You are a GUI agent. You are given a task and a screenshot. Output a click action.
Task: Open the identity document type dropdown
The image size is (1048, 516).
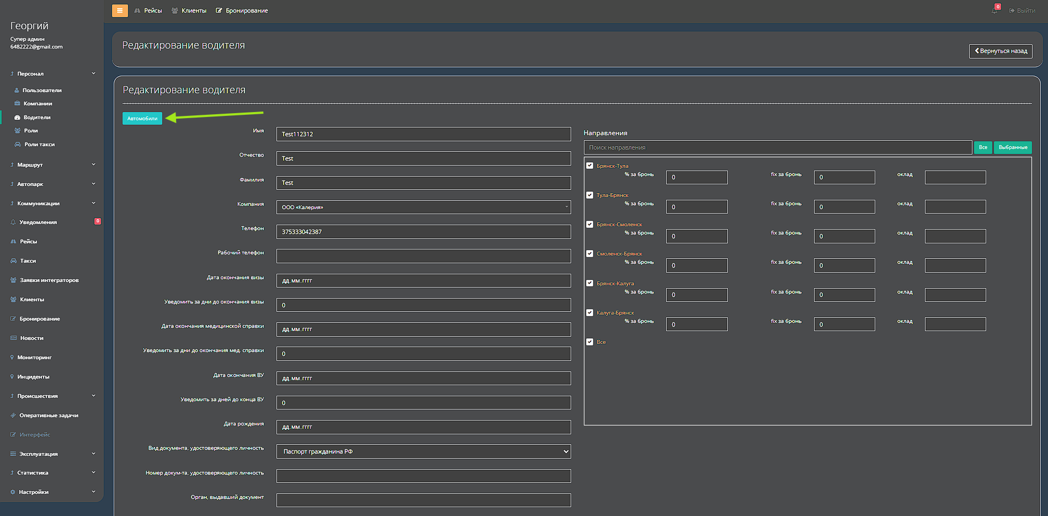[423, 451]
